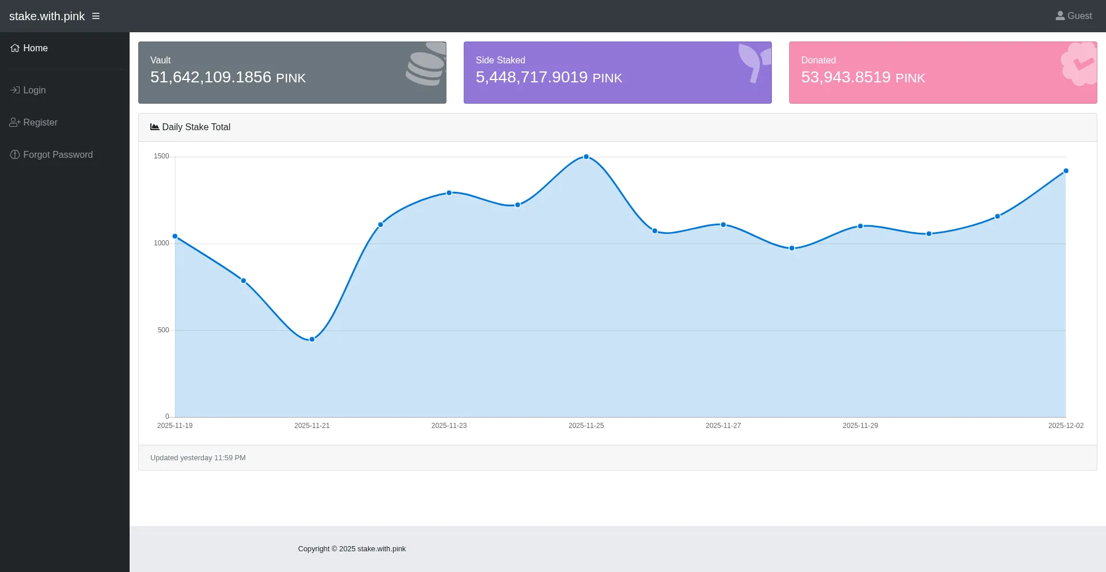Image resolution: width=1106 pixels, height=572 pixels.
Task: Click the Vault total amount card
Action: 292,73
